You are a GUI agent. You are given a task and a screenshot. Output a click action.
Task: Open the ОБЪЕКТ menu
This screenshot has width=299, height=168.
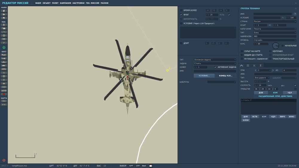47,3
